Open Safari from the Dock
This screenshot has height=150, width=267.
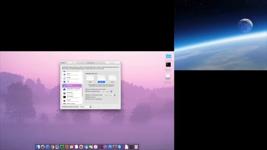tap(48, 147)
